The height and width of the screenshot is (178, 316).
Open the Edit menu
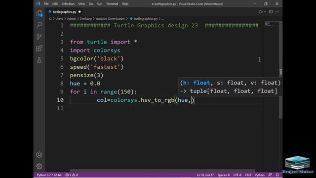pyautogui.click(x=55, y=4)
